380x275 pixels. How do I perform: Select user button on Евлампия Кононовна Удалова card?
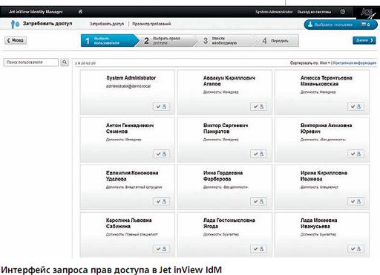click(161, 201)
